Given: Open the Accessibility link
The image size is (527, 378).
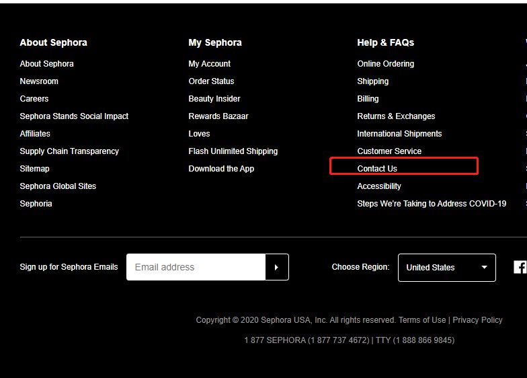Looking at the screenshot, I should pos(379,186).
